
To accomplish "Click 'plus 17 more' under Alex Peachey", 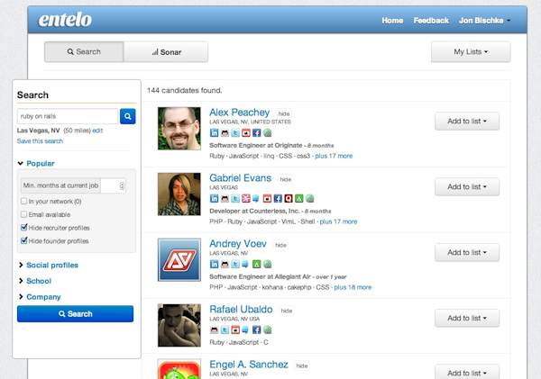I will (x=334, y=156).
